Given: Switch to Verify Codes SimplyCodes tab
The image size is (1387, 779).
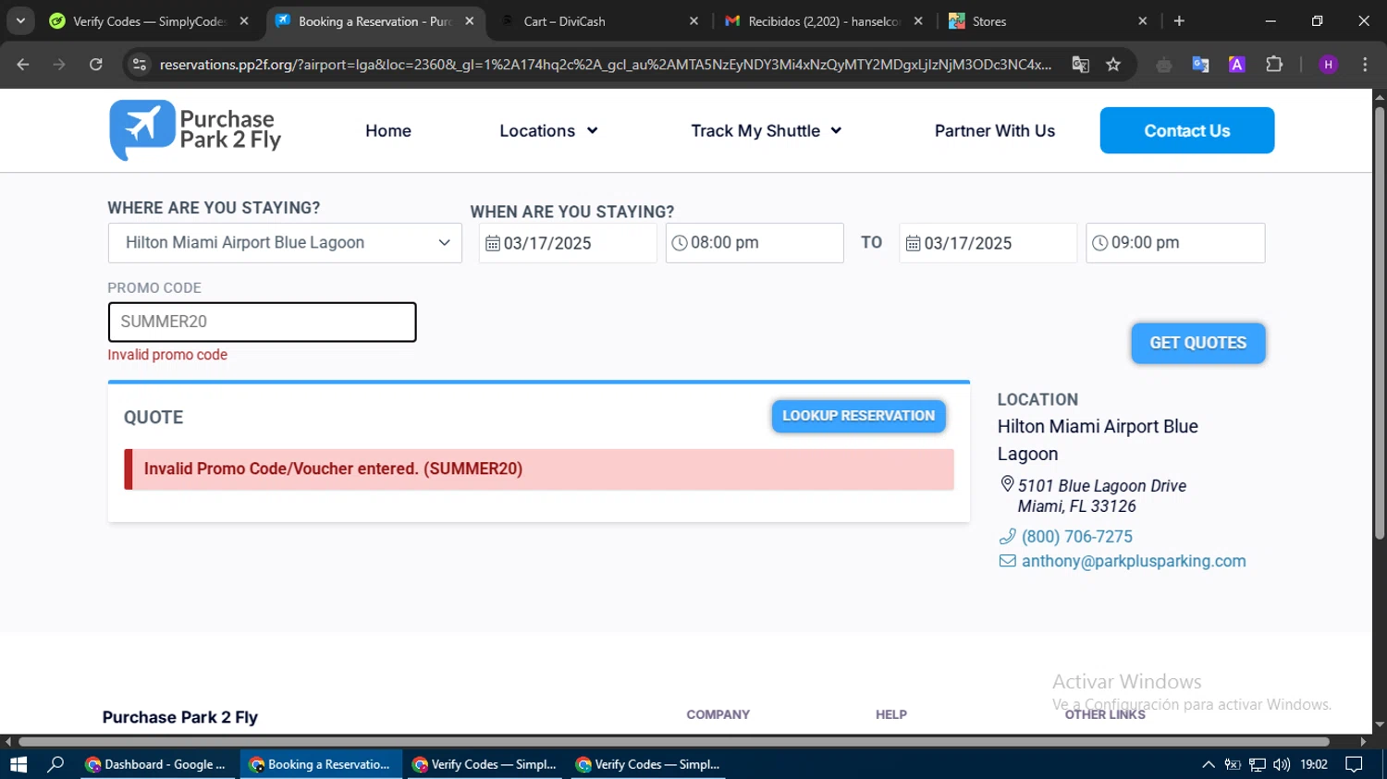Looking at the screenshot, I should pyautogui.click(x=148, y=21).
